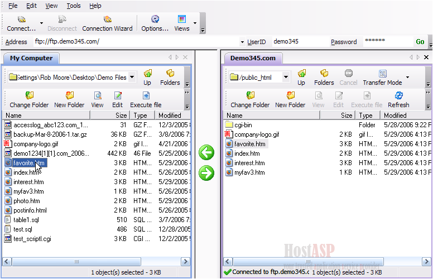This screenshot has height=279, width=433.
Task: Click Edit icon in My Computer pane
Action: tap(117, 100)
